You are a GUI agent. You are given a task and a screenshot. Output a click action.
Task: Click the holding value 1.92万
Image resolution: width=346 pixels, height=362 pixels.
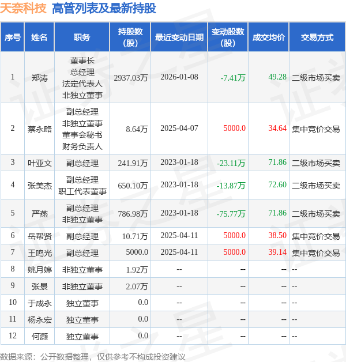pyautogui.click(x=137, y=270)
